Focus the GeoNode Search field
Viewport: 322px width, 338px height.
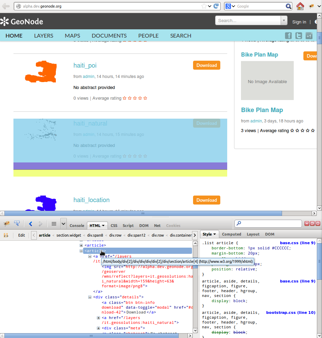click(x=248, y=20)
